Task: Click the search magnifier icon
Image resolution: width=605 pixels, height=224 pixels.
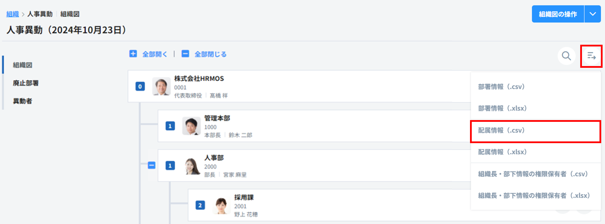Action: [566, 56]
